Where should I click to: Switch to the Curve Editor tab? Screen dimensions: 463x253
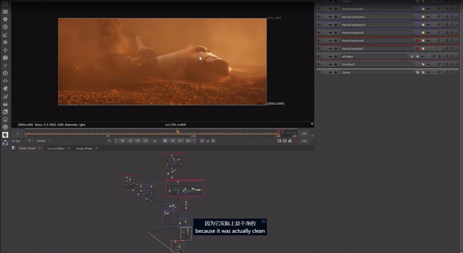[56, 148]
